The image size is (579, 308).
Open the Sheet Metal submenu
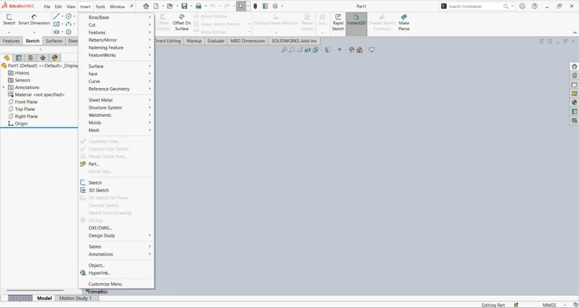[x=116, y=100]
